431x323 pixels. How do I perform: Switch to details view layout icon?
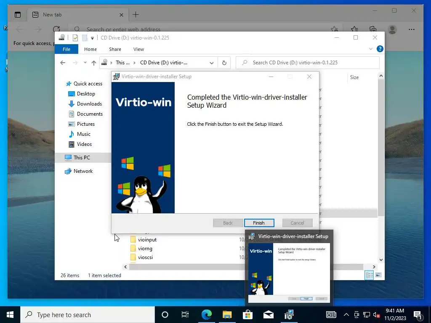pos(369,275)
